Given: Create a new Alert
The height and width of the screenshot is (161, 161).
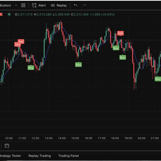Looking at the screenshot, I should 39,5.
